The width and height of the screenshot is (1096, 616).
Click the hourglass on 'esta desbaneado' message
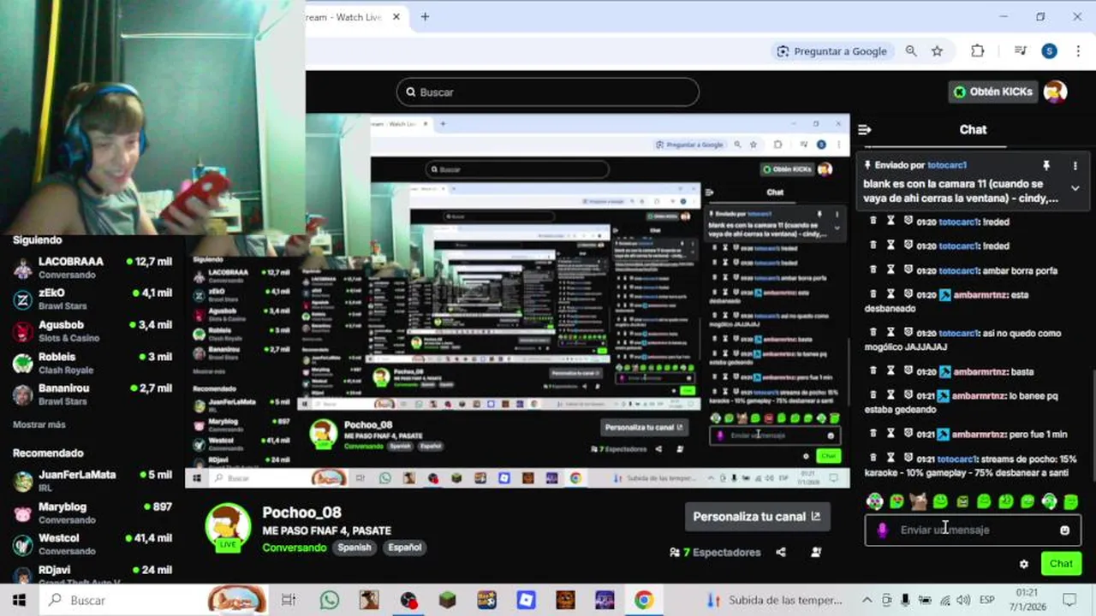(890, 294)
